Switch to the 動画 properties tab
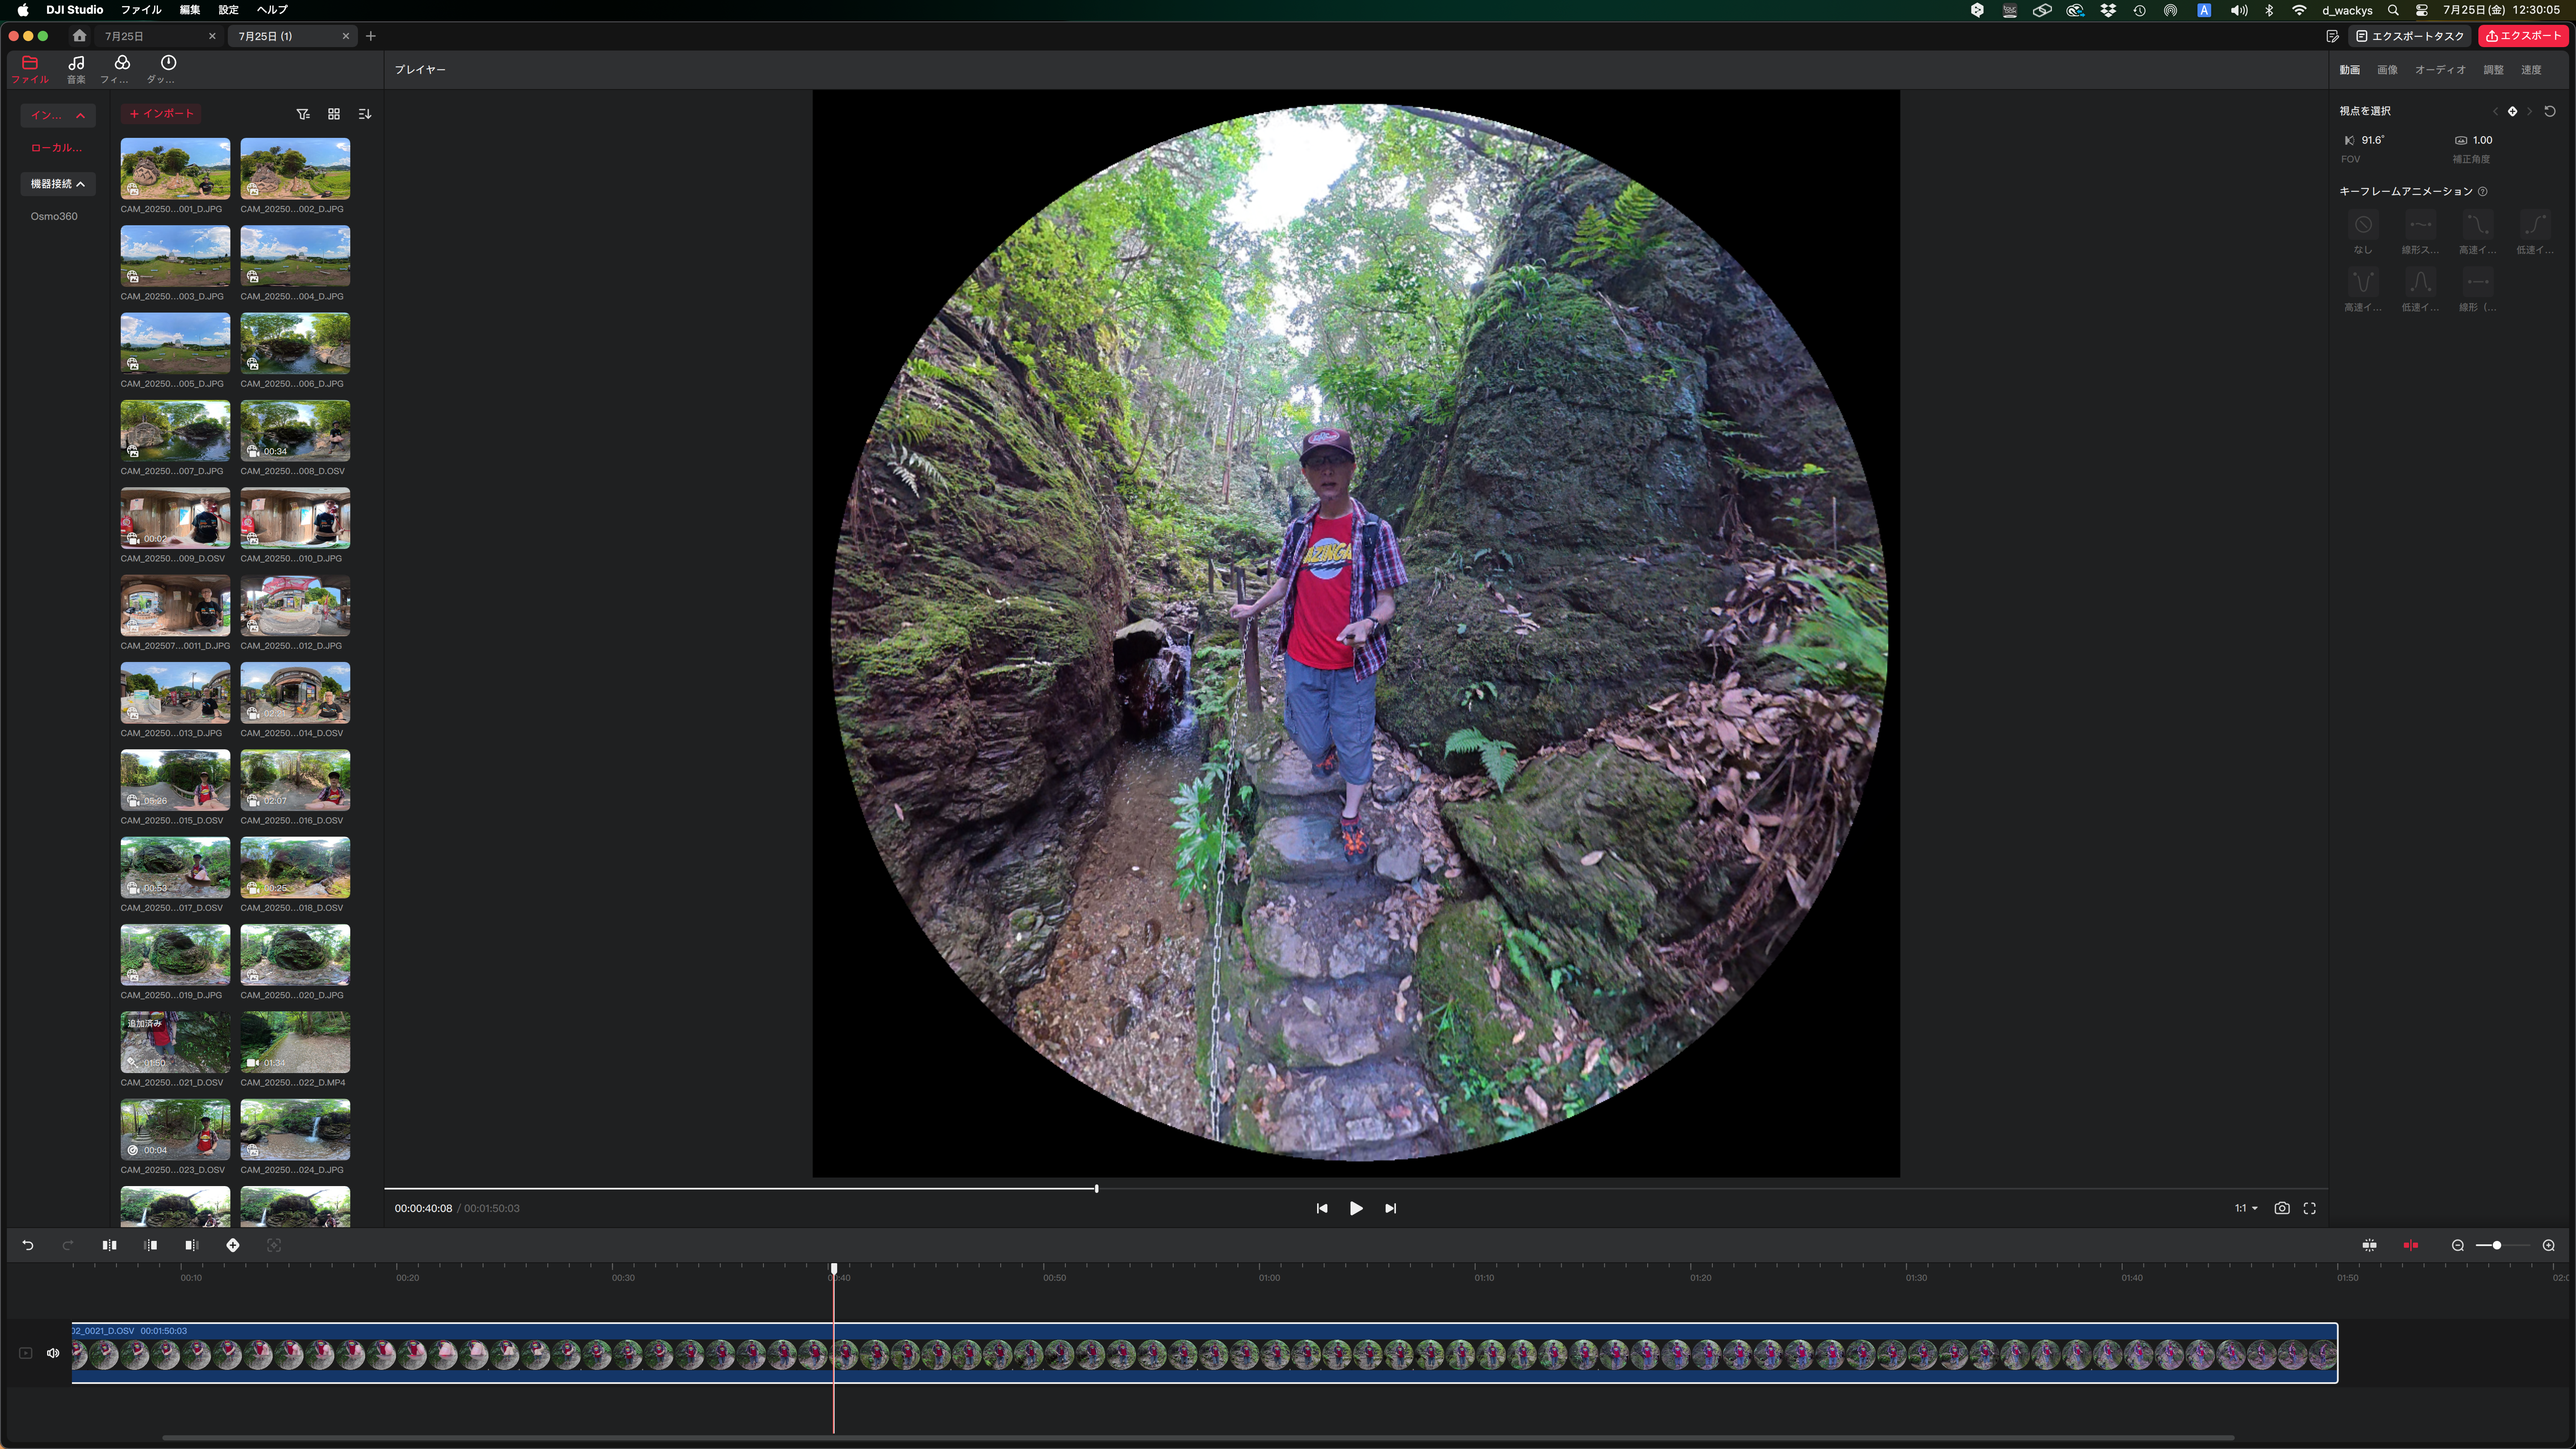2576x1449 pixels. coord(2350,70)
